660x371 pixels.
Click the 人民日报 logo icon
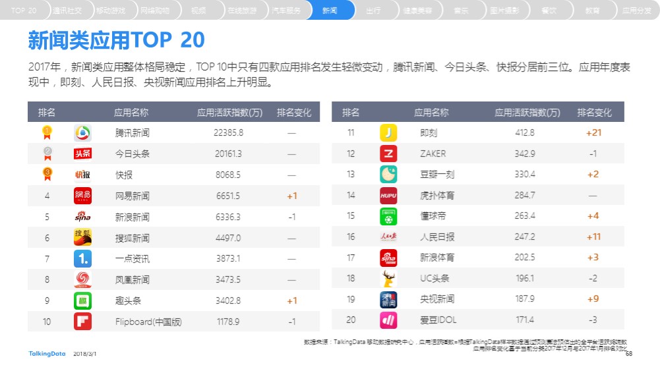point(388,237)
